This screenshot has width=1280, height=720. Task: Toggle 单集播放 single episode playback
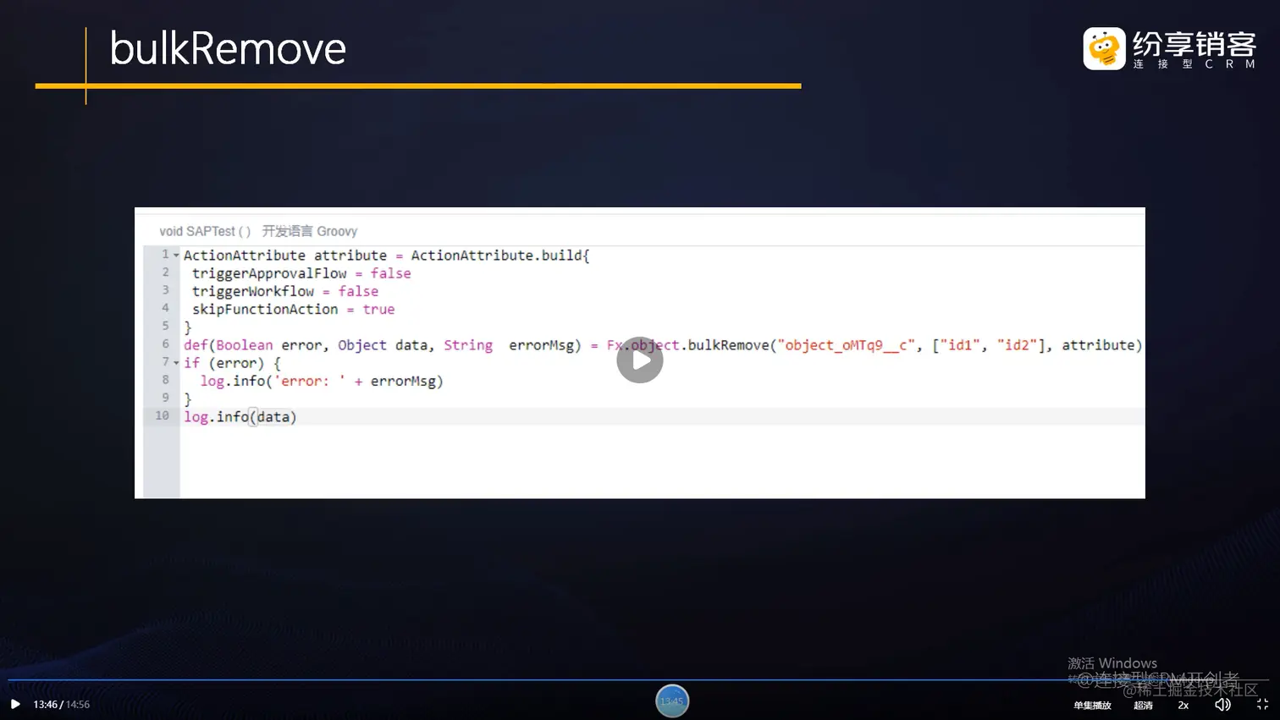(1092, 706)
